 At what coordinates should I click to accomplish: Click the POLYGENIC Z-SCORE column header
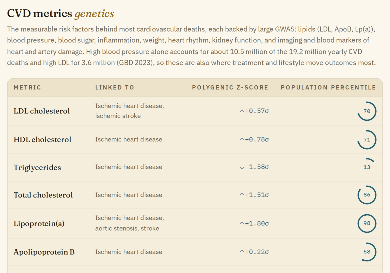[x=230, y=87]
